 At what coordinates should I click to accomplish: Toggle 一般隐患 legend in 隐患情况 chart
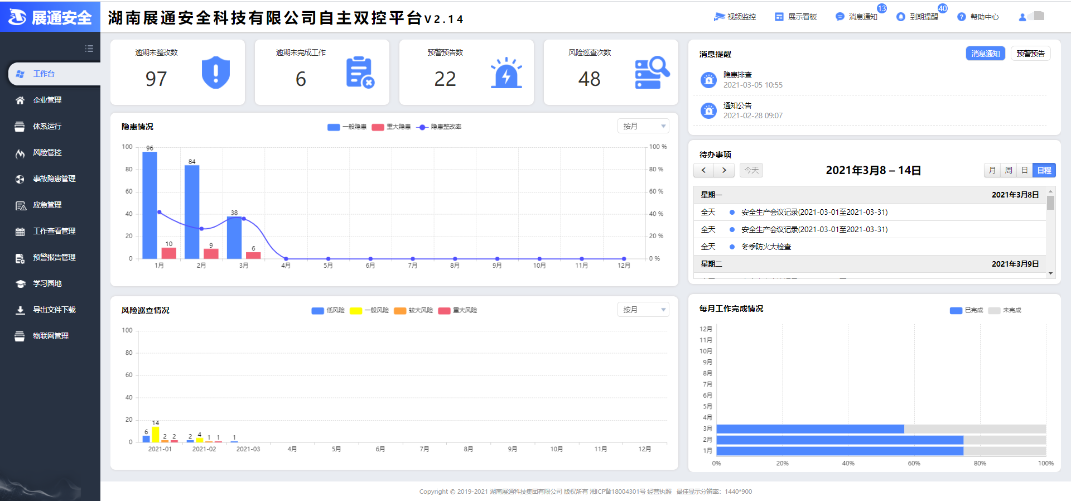[x=346, y=127]
